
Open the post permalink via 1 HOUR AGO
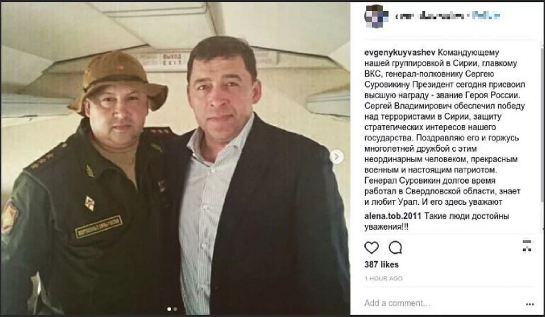(x=383, y=279)
